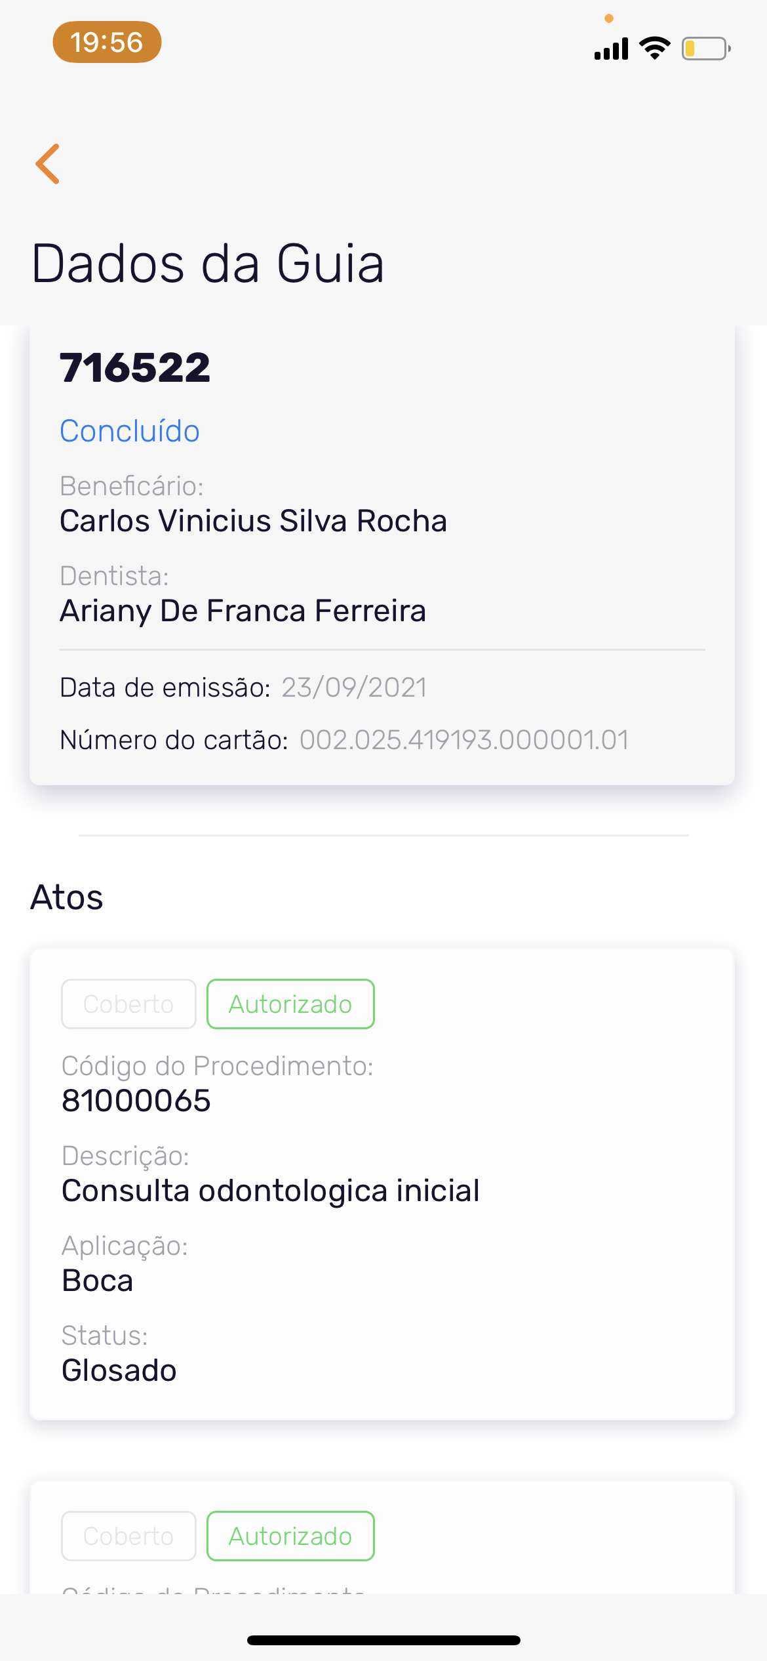This screenshot has height=1661, width=767.
Task: Toggle the second act's Autorizado badge
Action: (290, 1536)
